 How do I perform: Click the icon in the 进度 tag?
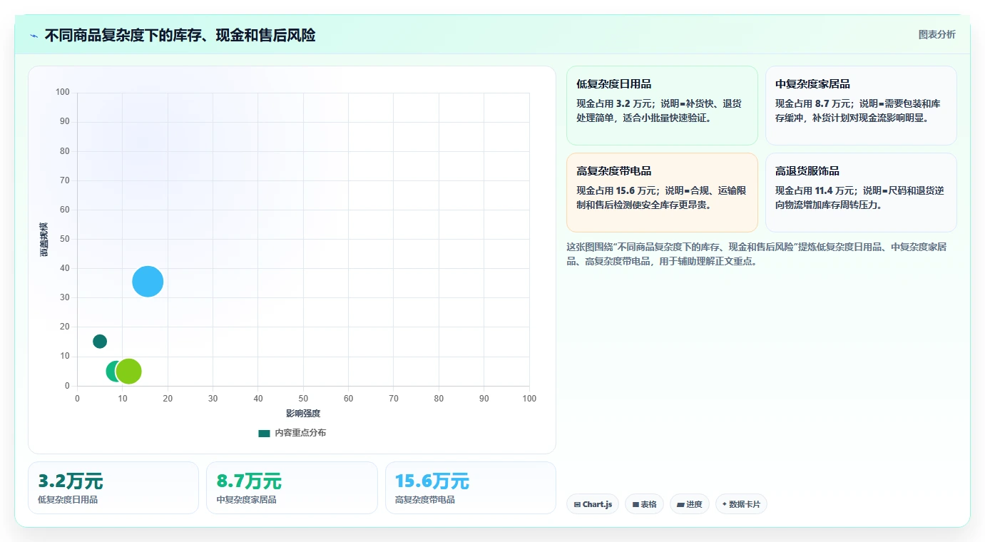coord(680,505)
